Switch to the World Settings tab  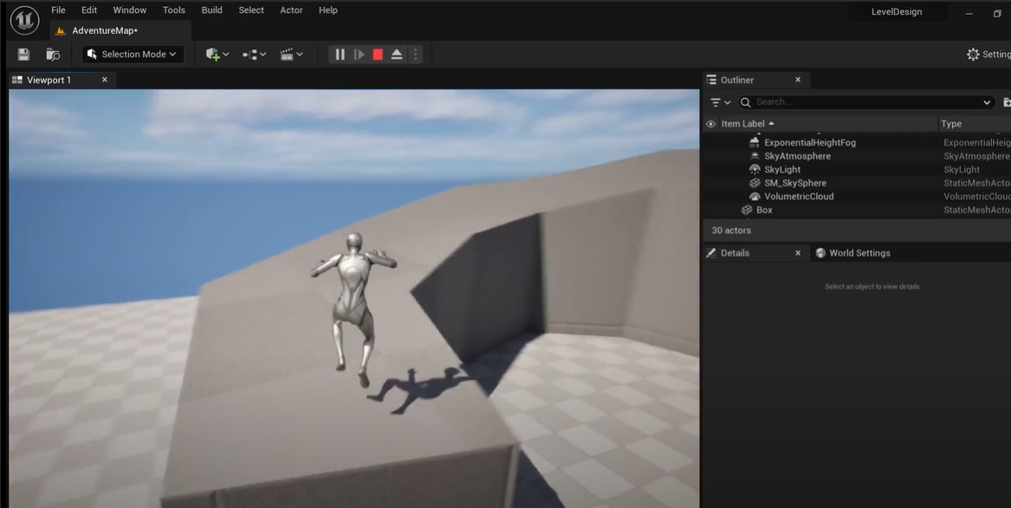coord(859,253)
